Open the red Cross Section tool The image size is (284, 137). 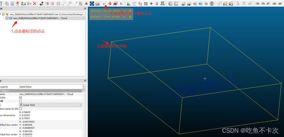[116, 3]
